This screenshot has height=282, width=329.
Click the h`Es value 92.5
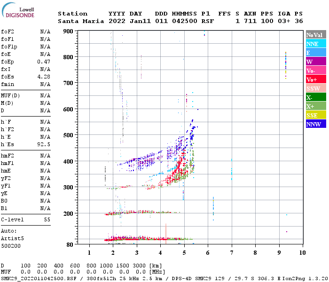(x=44, y=144)
